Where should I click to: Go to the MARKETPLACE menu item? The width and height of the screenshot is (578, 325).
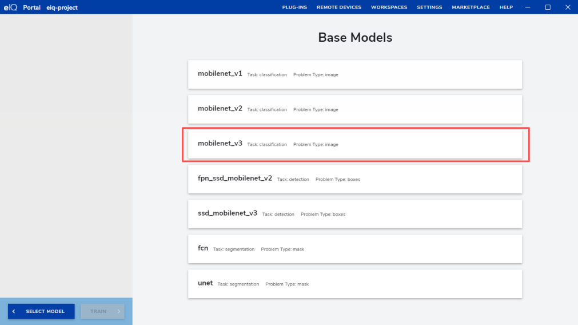coord(471,7)
